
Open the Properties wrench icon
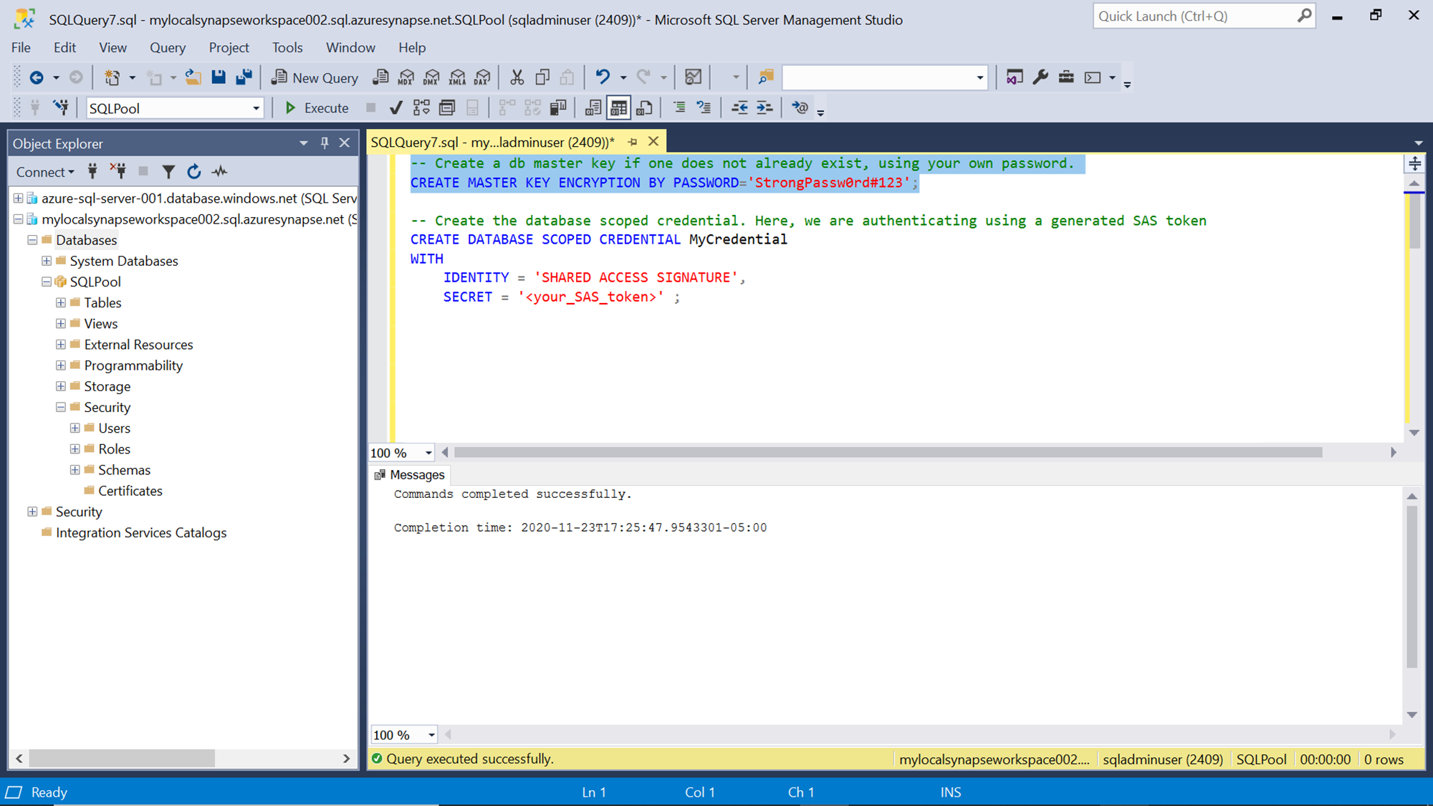coord(1040,77)
